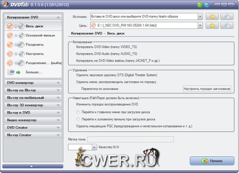The height and width of the screenshot is (173, 239).
Task: Toggle Изменить порядок воспроизведения DVD option
Action: 107,105
